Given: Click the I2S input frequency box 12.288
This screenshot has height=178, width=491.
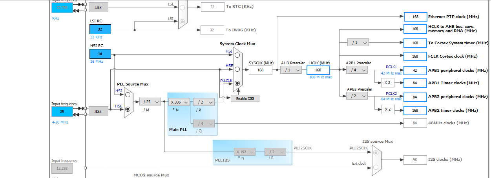Looking at the screenshot, I should 62,168.
